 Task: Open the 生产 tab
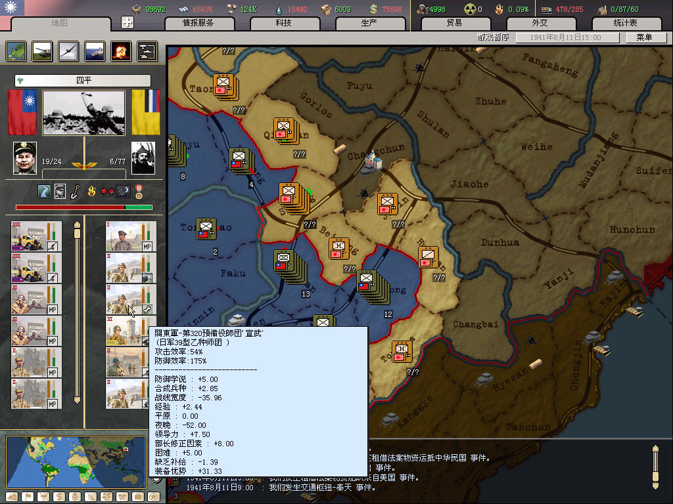pos(369,23)
